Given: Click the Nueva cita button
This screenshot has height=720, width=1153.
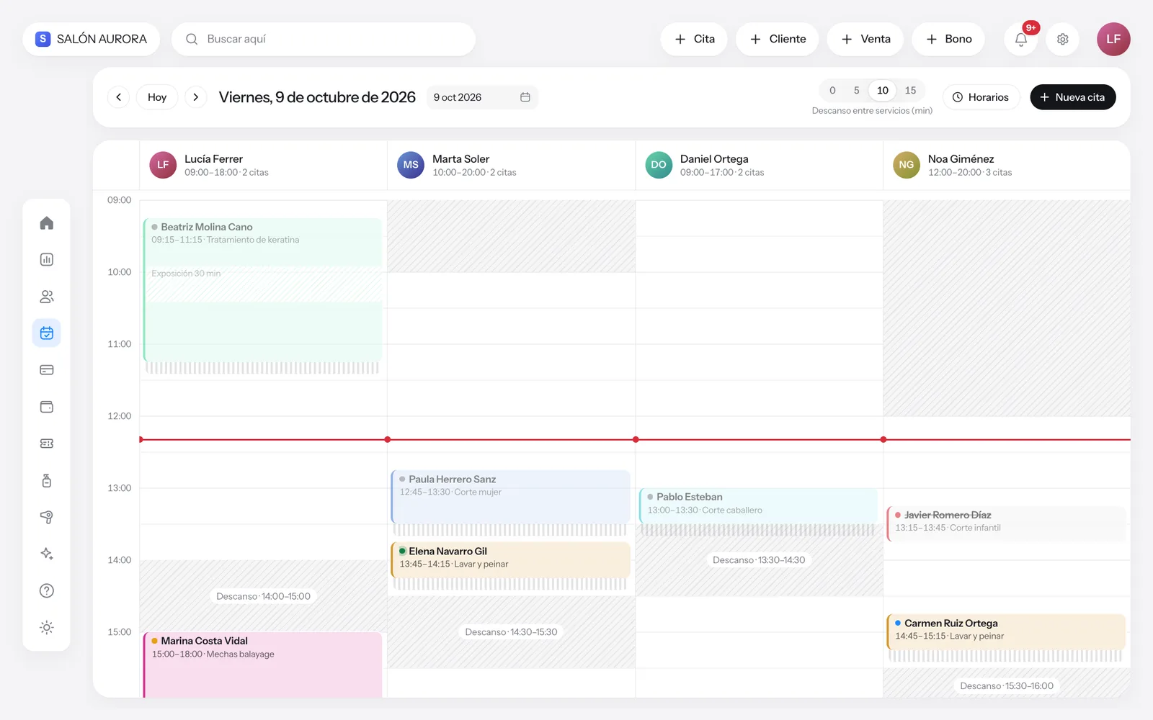Looking at the screenshot, I should pyautogui.click(x=1073, y=97).
